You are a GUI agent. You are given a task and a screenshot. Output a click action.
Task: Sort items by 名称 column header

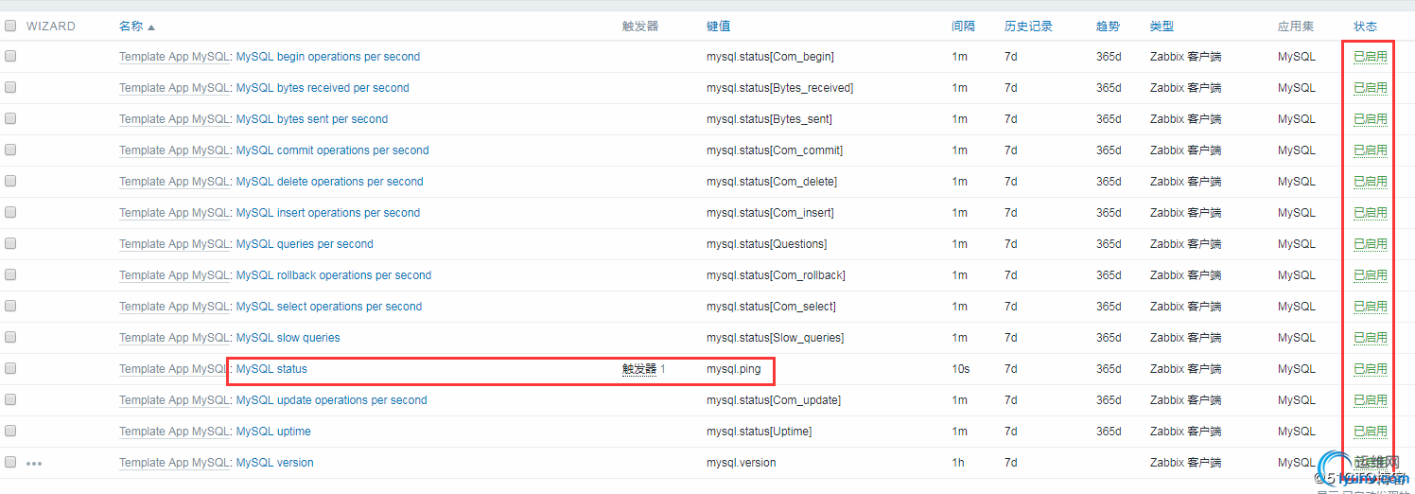[x=137, y=26]
